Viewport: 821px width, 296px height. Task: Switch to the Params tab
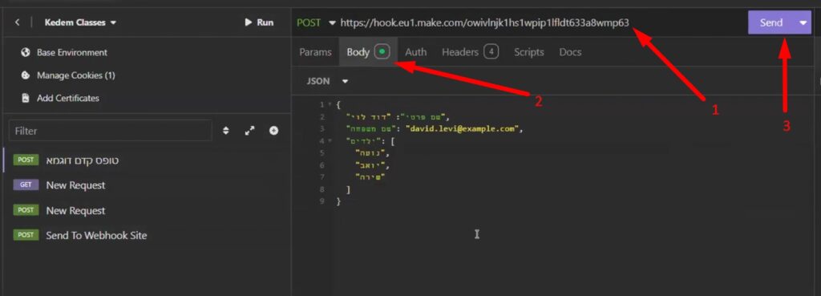coord(315,52)
